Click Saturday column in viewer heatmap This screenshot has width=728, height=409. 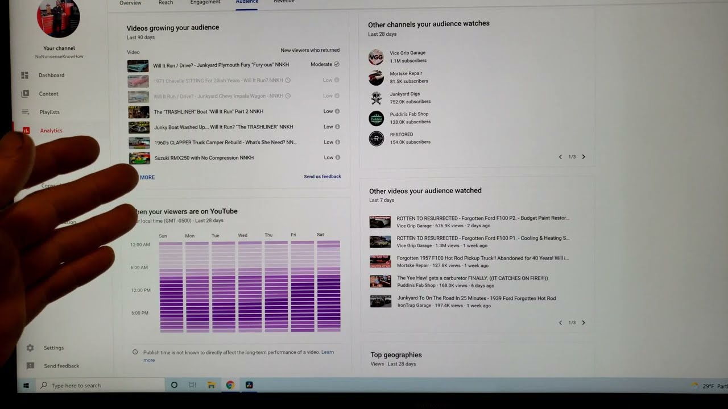(329, 286)
